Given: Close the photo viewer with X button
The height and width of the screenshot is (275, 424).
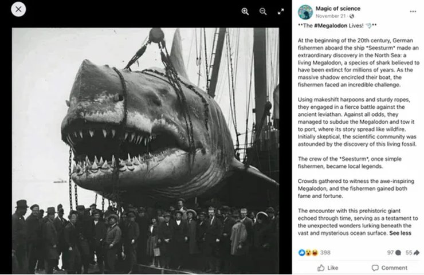Looking at the screenshot, I should point(18,9).
